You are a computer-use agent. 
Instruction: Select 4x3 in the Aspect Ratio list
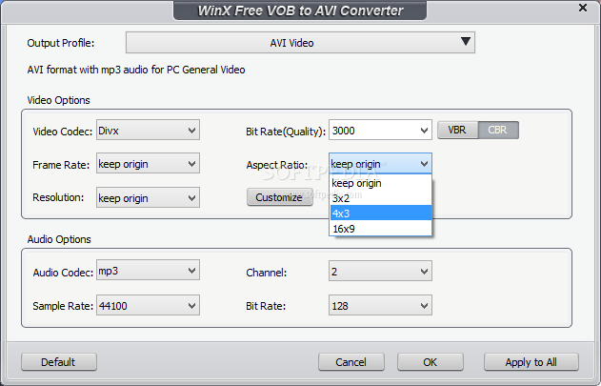381,213
